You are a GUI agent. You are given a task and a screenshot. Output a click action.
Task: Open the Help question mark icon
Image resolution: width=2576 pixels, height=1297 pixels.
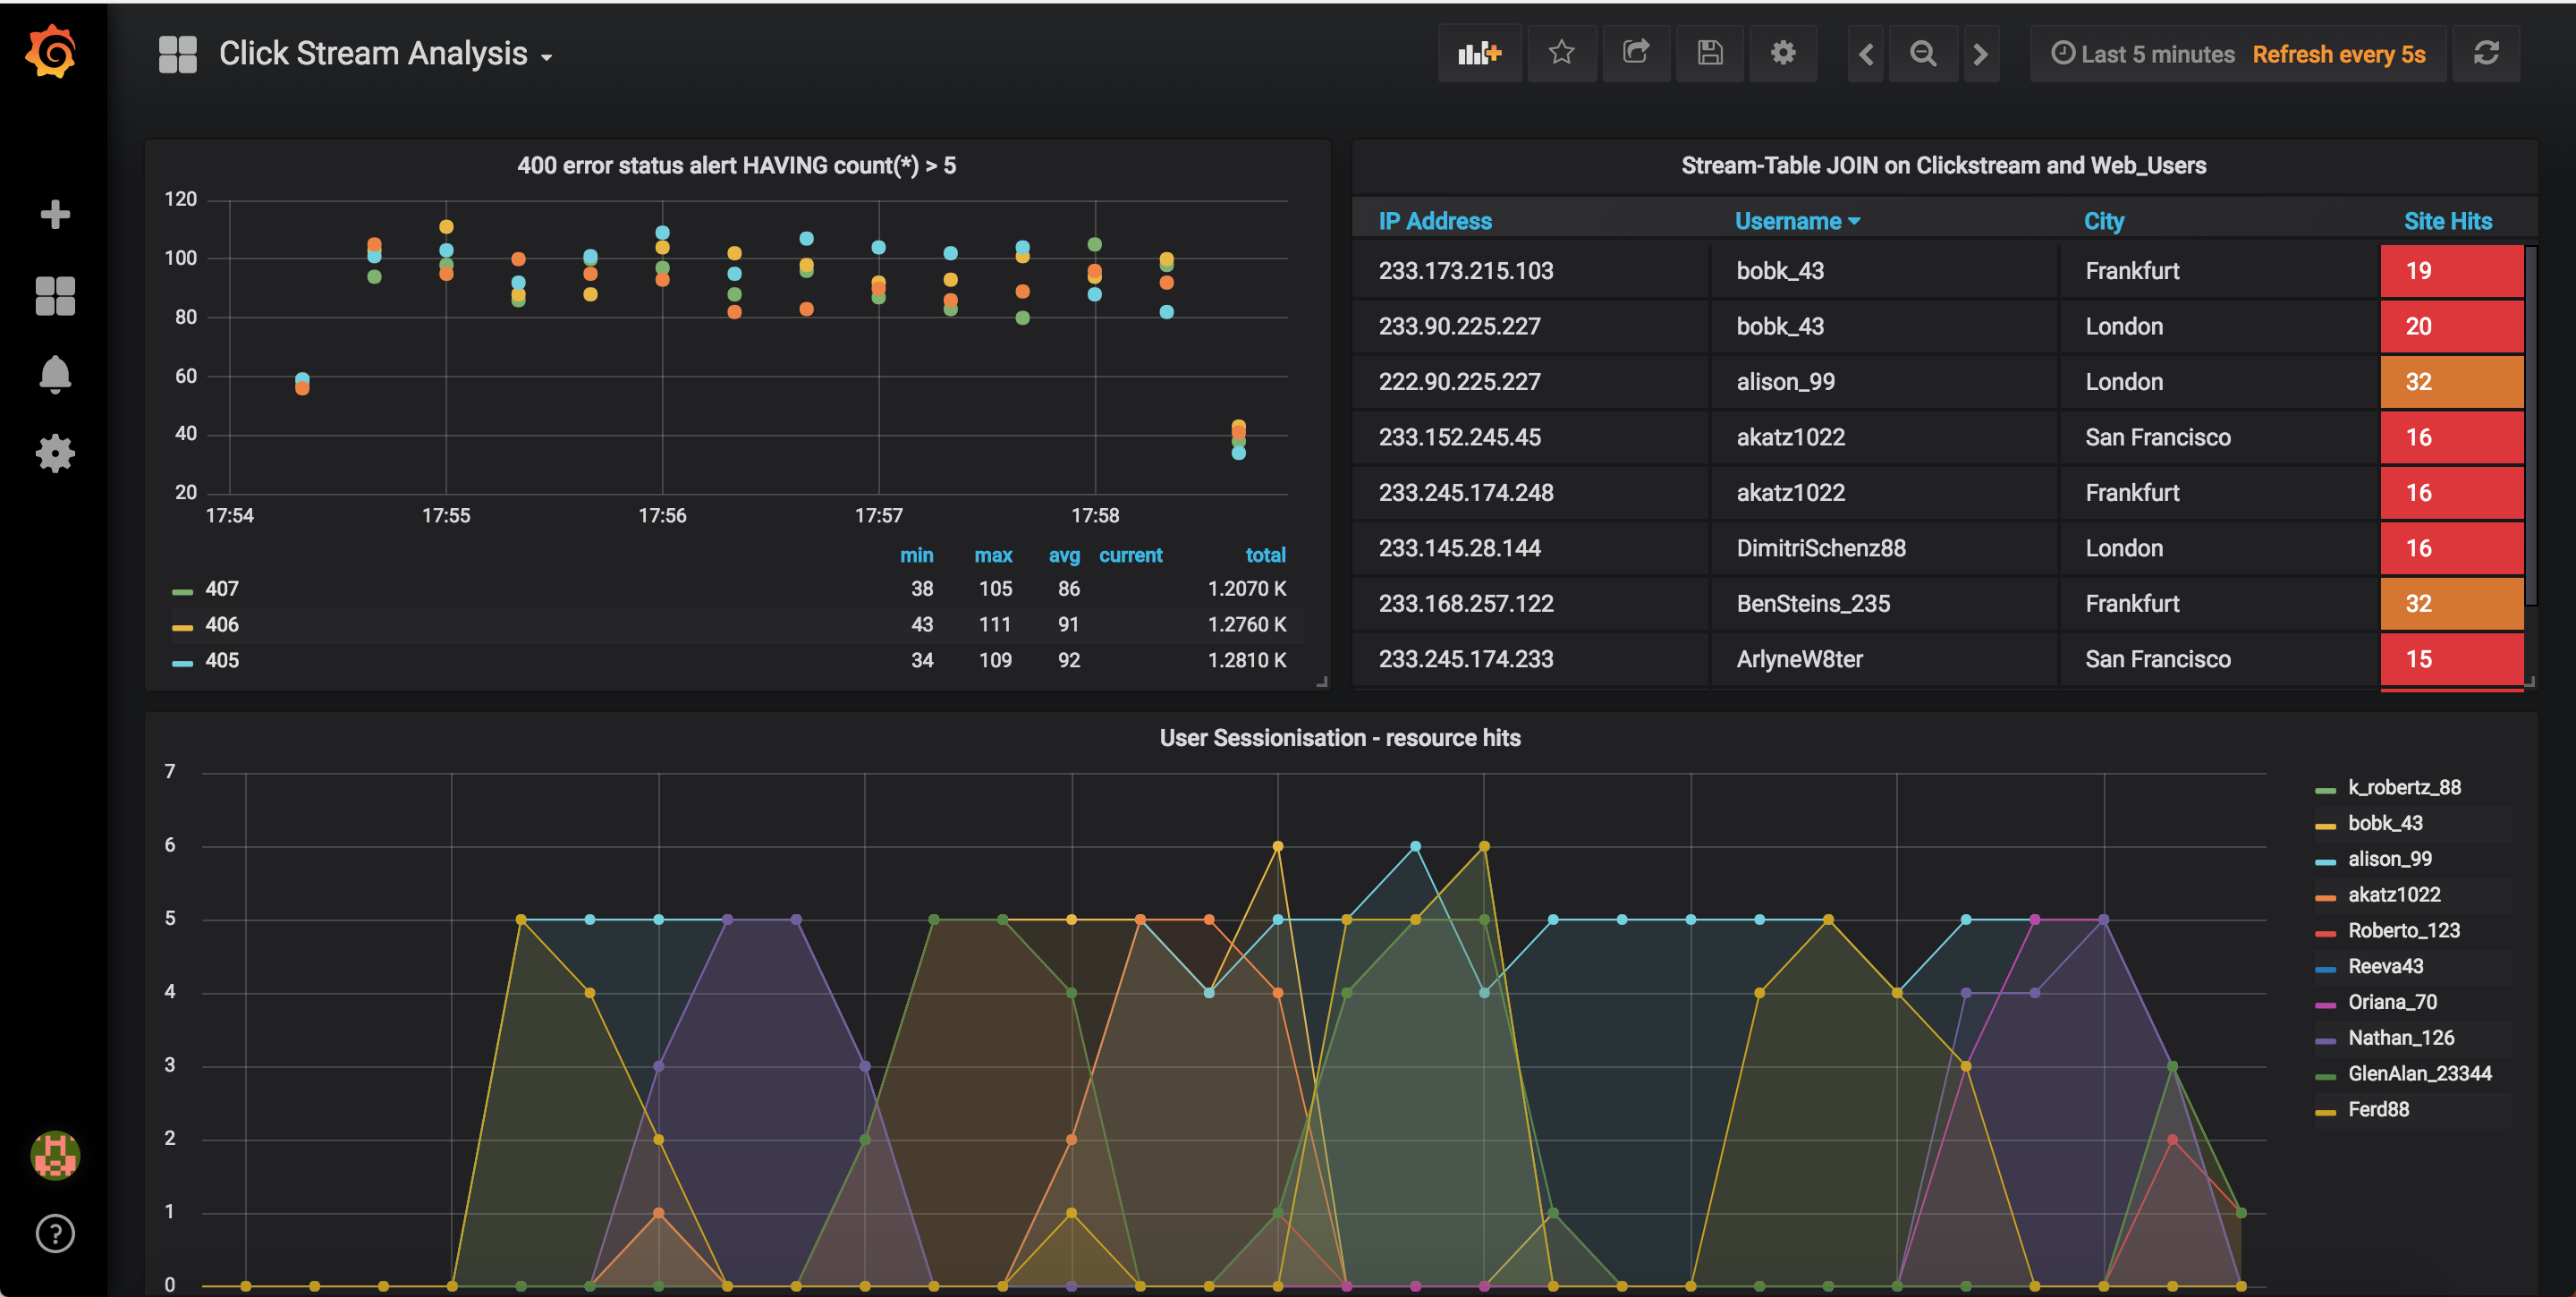[x=55, y=1233]
